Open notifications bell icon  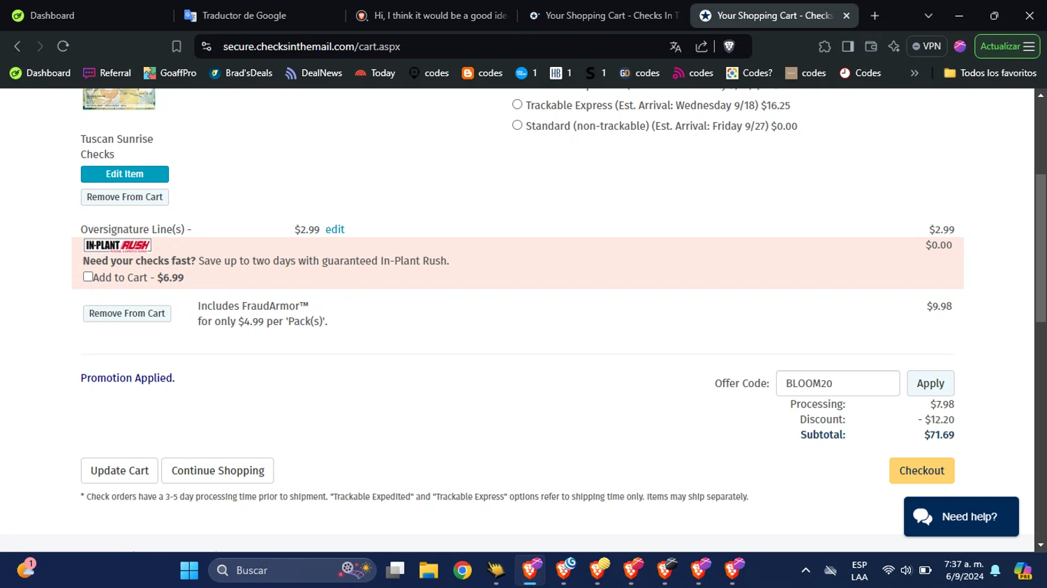995,571
